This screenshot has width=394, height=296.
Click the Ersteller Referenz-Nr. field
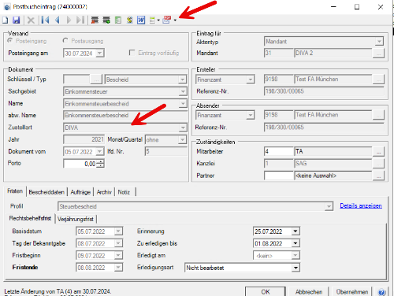pos(324,91)
